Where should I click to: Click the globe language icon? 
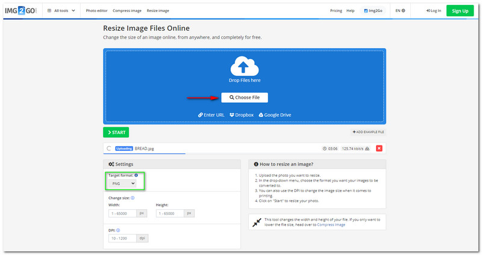[403, 11]
